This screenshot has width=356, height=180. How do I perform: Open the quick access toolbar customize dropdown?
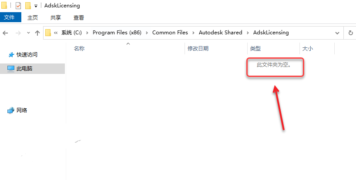click(x=36, y=6)
